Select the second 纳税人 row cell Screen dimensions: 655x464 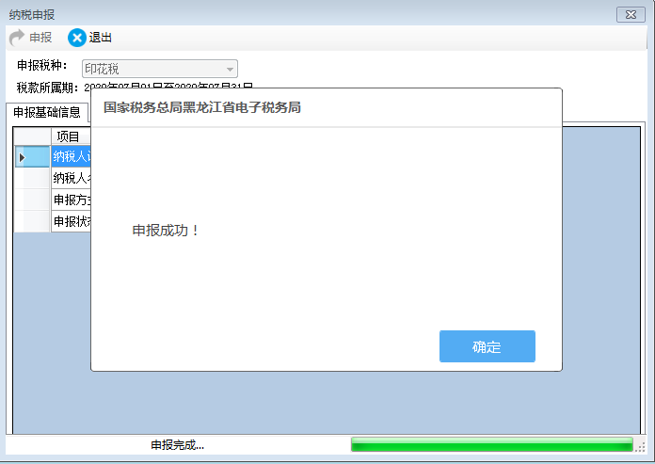[x=71, y=178]
